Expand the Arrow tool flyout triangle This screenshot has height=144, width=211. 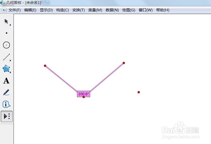[10, 25]
